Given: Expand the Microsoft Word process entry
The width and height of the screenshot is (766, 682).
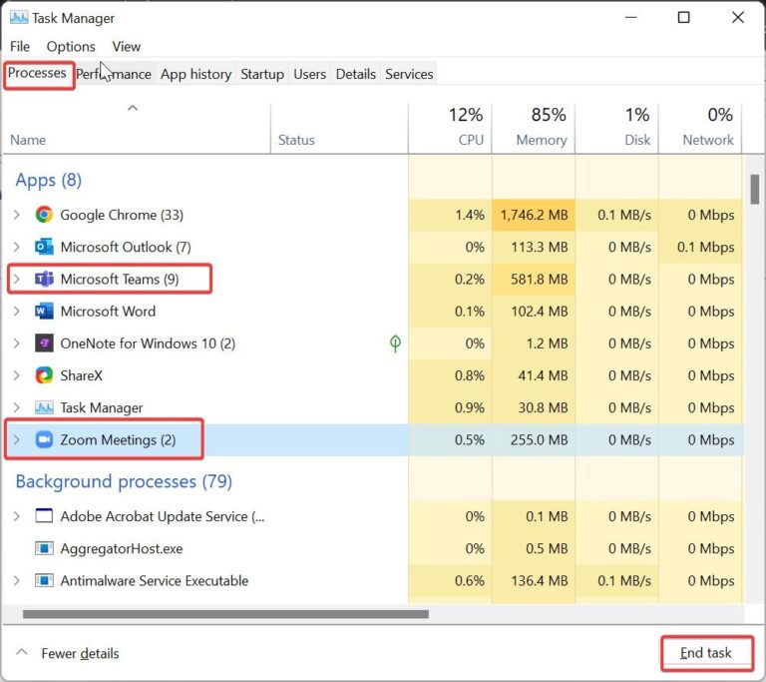Looking at the screenshot, I should 17,312.
